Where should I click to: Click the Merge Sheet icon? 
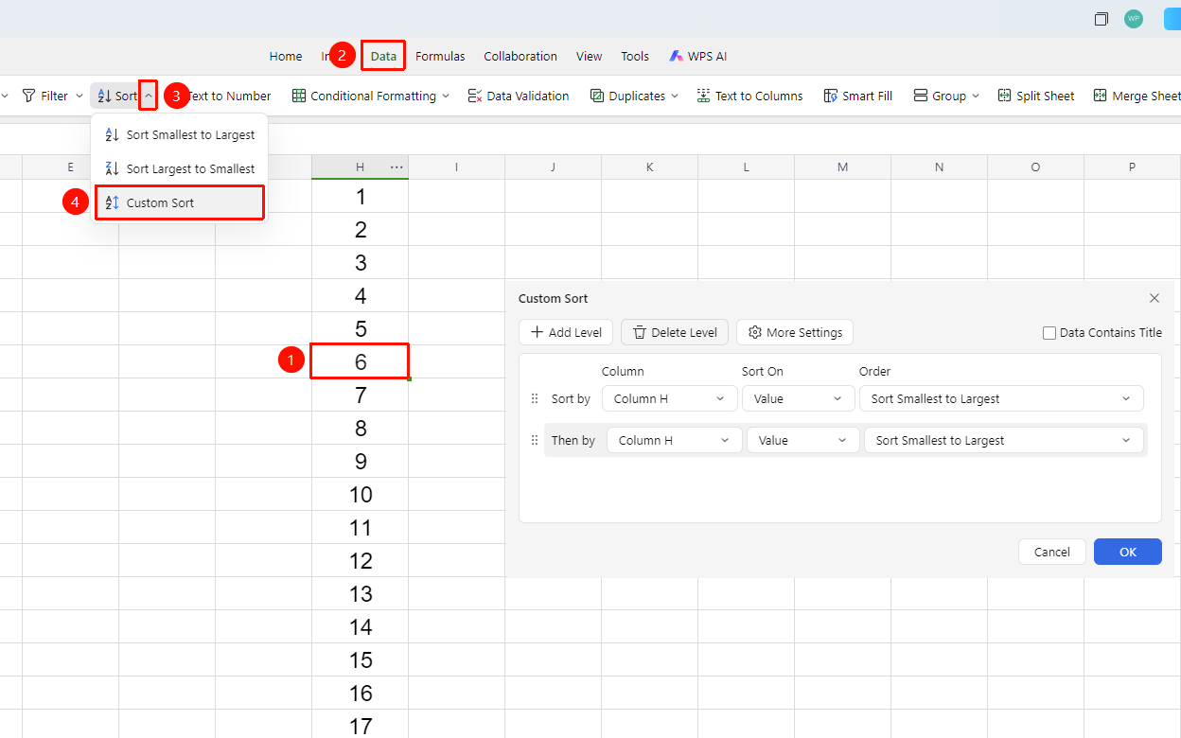click(1101, 96)
